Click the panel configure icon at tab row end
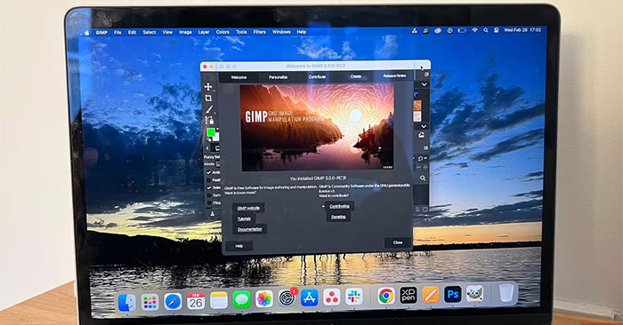623x325 pixels. point(426,74)
